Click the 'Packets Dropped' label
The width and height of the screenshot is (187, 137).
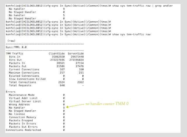point(21,120)
